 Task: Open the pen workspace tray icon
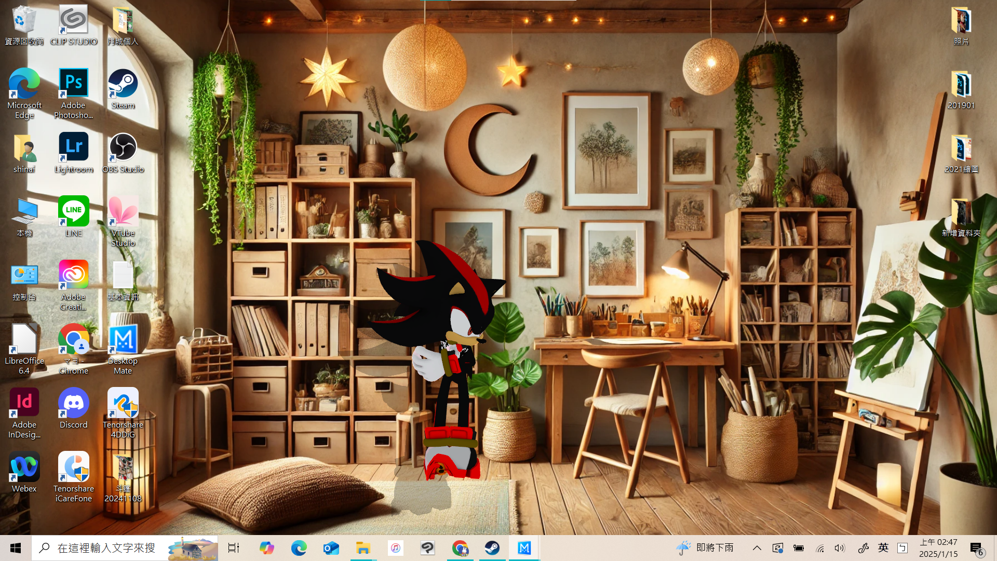point(863,548)
